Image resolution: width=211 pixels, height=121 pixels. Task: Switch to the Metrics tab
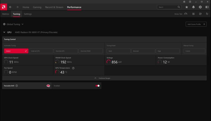pyautogui.click(x=6, y=14)
